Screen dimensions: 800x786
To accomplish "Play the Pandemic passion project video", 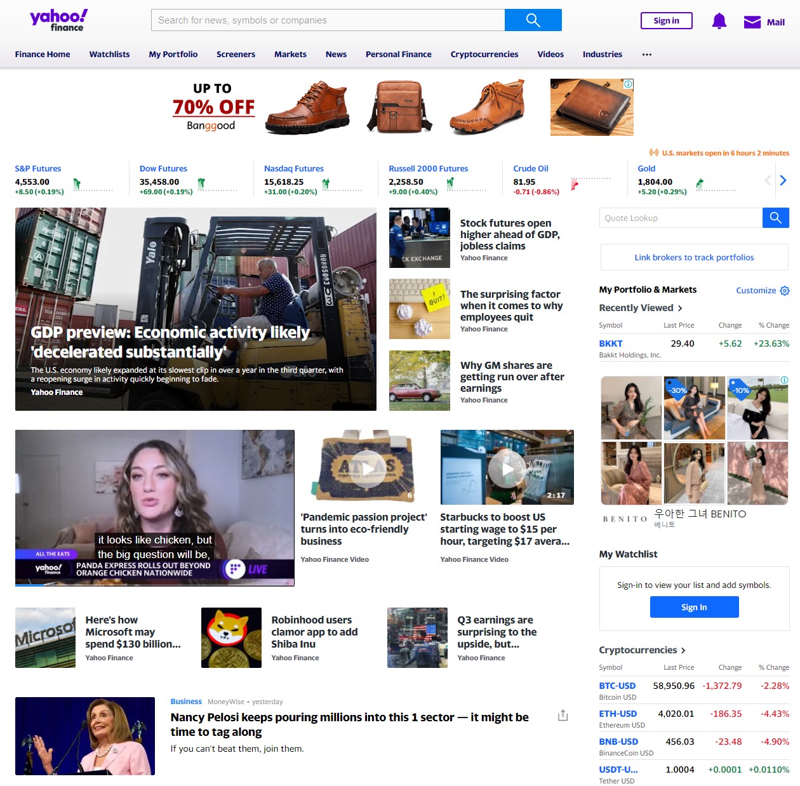I will [x=368, y=467].
